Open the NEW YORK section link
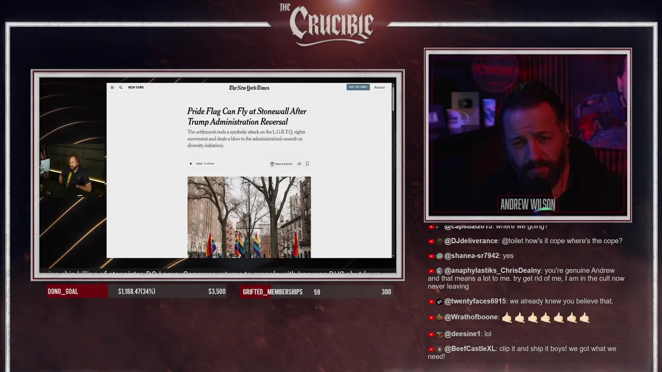662x372 pixels. pyautogui.click(x=136, y=87)
